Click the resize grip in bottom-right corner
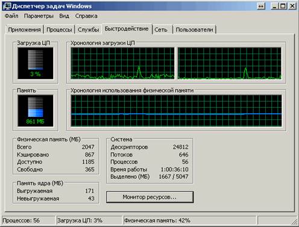Screen dimensions: 299x227 pos(295,222)
